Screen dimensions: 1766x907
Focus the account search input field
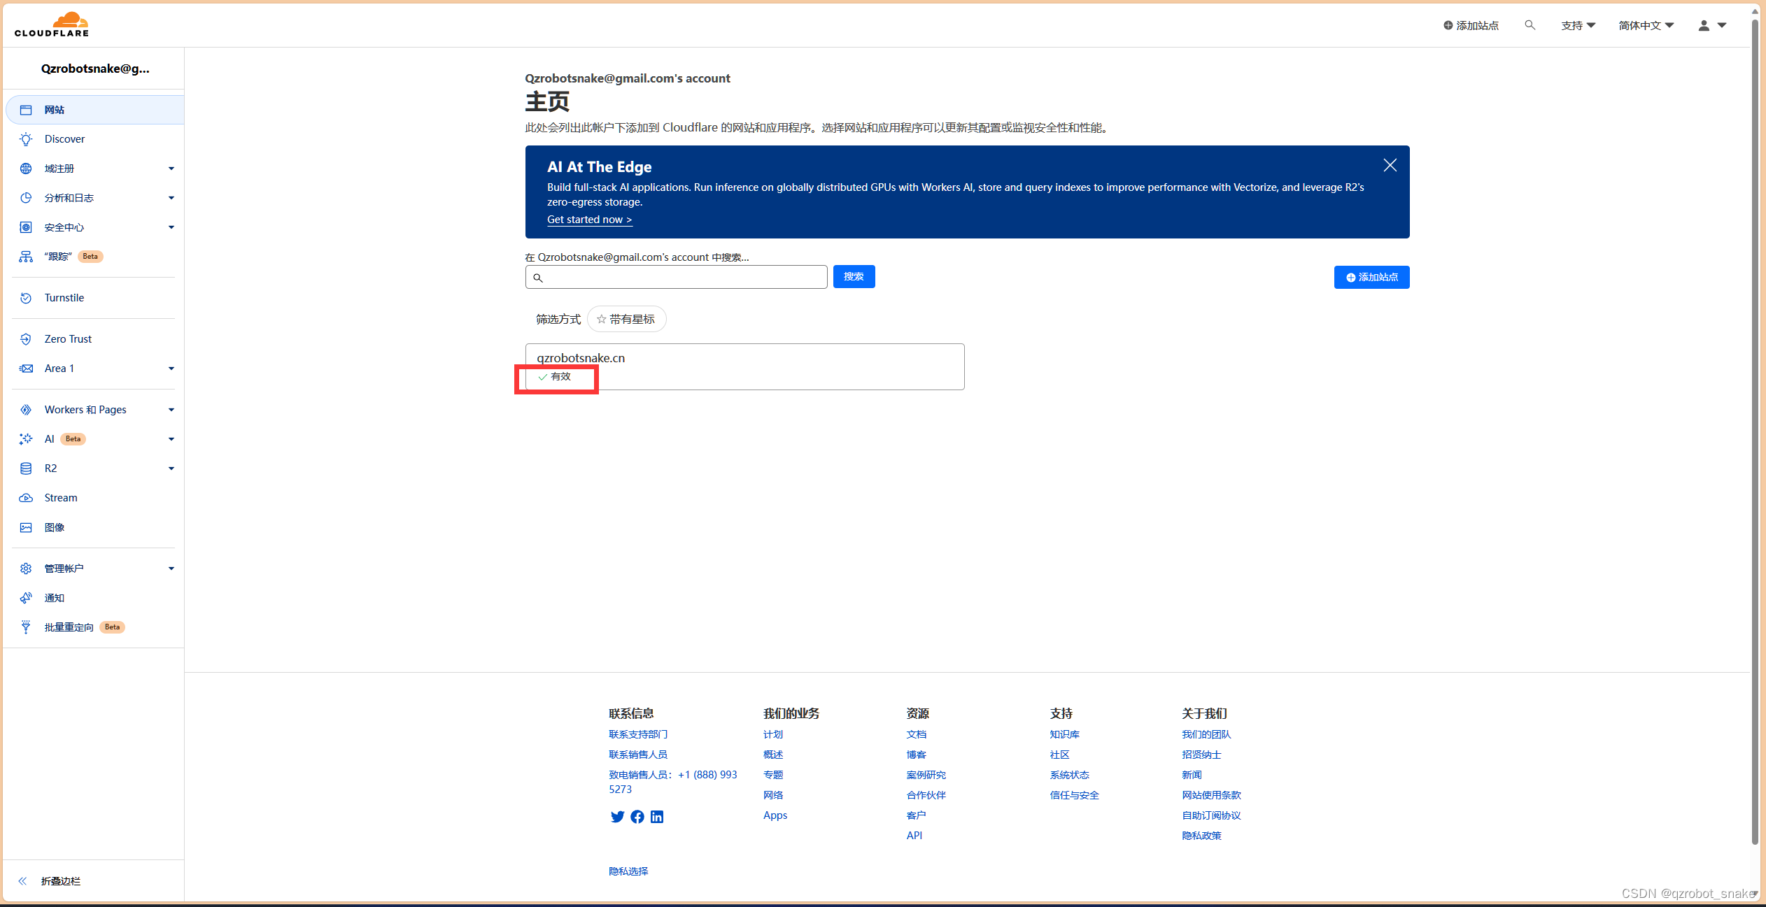pos(676,277)
